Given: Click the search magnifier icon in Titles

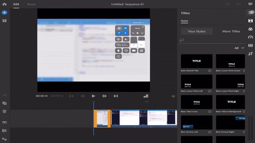Looking at the screenshot, I should tap(182, 40).
